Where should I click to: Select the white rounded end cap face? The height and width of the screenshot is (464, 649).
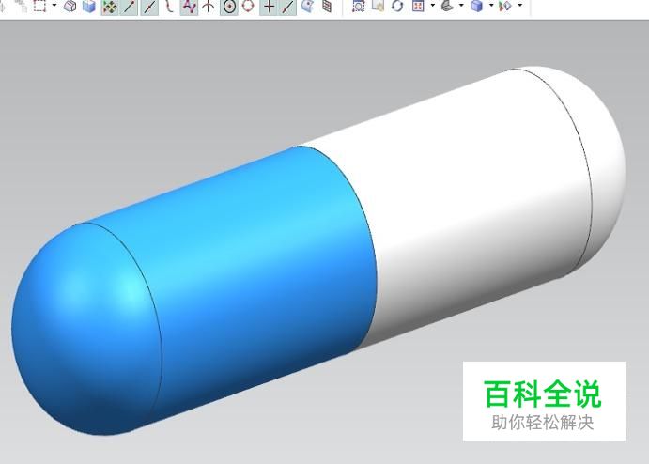pyautogui.click(x=600, y=165)
